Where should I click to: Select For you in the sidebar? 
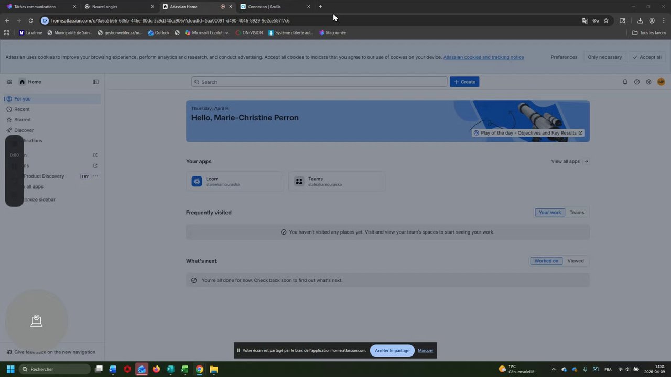(52, 99)
